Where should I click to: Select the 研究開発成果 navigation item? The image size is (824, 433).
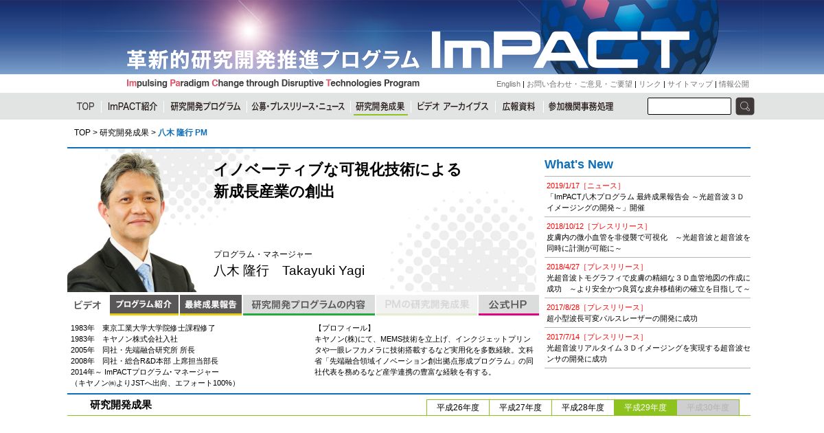380,107
